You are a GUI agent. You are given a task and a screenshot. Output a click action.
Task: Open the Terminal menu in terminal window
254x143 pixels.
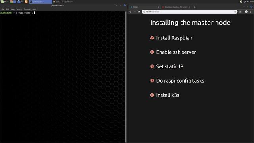click(x=27, y=9)
